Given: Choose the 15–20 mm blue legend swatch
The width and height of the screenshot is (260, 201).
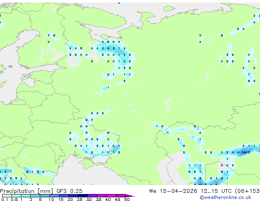Looking at the screenshot, I should coord(64,196).
